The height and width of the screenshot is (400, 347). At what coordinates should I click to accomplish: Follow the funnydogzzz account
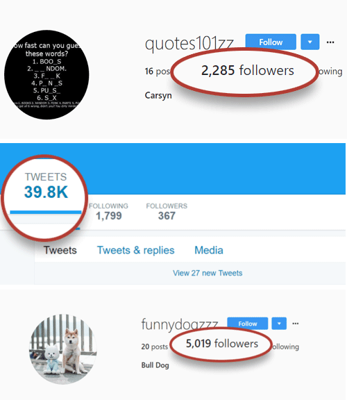click(x=247, y=324)
